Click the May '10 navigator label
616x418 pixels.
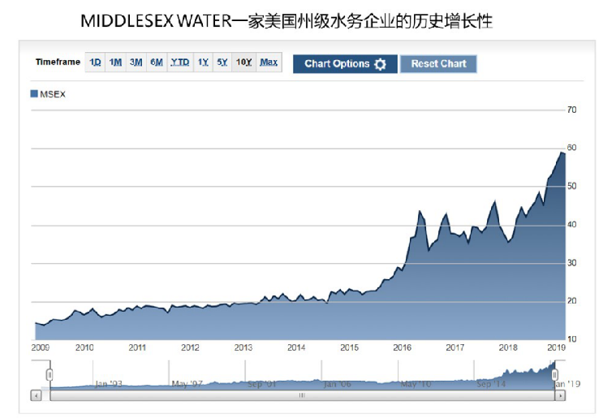(416, 384)
